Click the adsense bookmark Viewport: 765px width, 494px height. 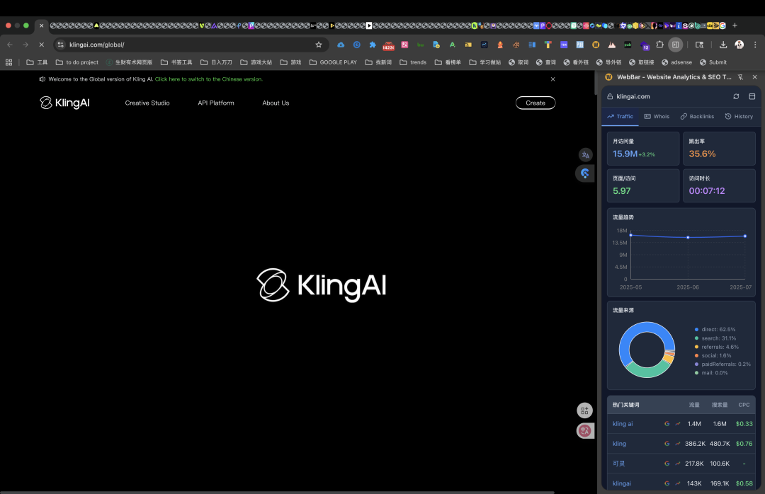click(676, 62)
